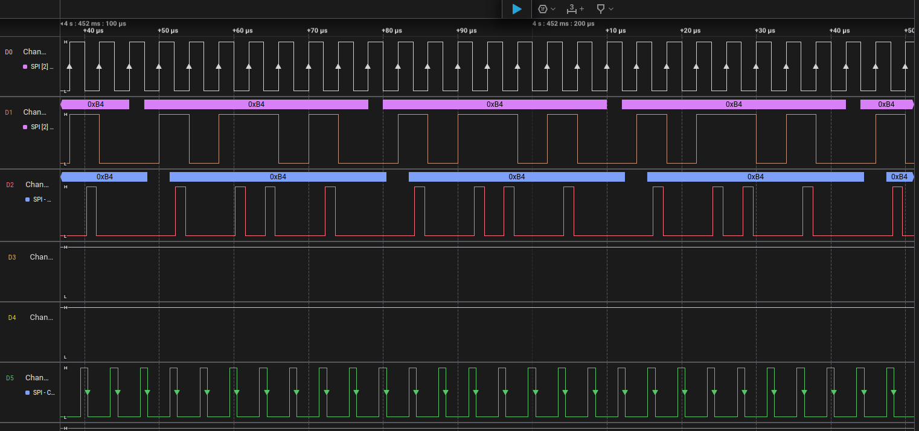Screen dimensions: 919x431
Task: Click the SPI analyzer label under D2
Action: click(42, 200)
